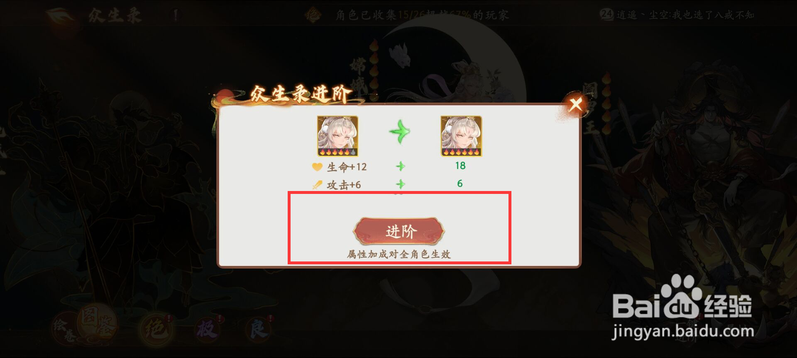Click the yellow heart 生命 icon

[x=317, y=167]
